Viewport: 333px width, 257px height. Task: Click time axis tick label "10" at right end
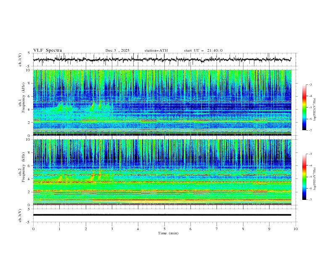pos(296,229)
